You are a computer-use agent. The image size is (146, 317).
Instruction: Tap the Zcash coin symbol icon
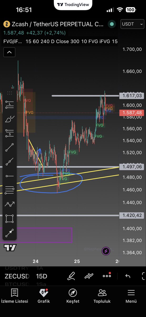[x=7, y=24]
